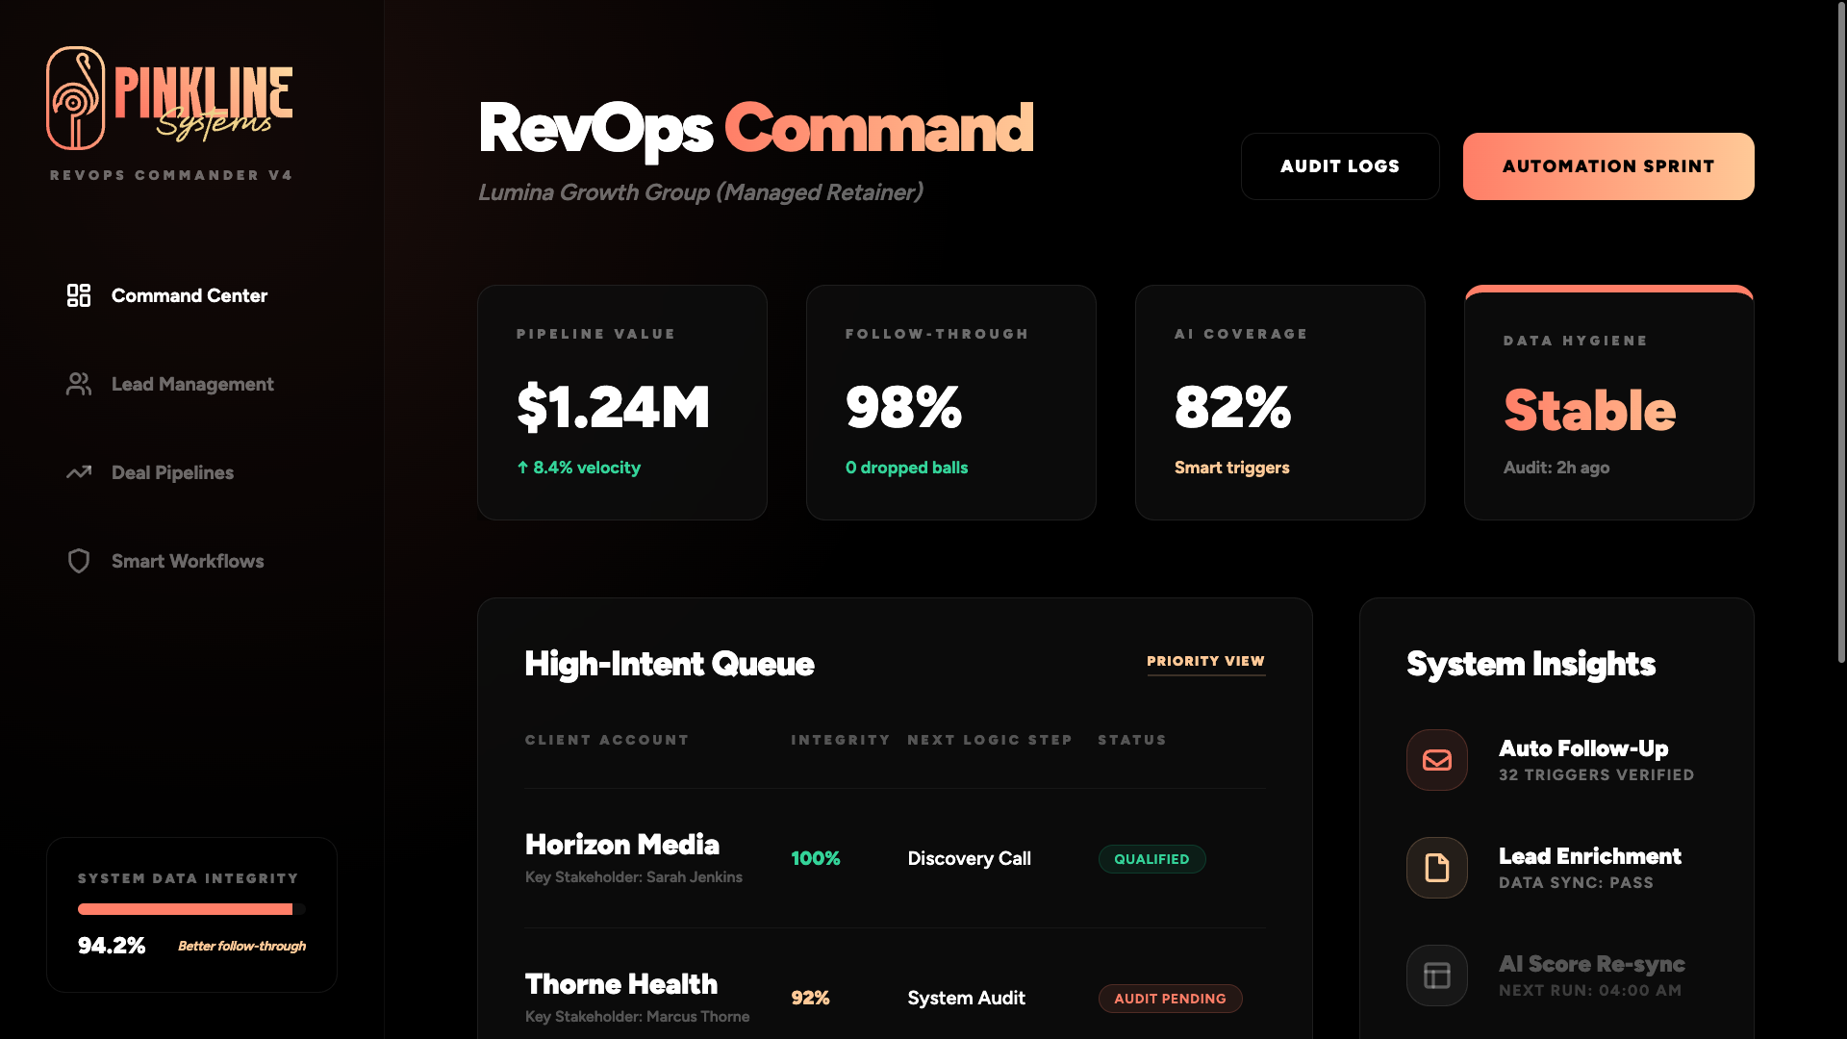Click the Lead Management people icon
Viewport: 1847px width, 1039px height.
click(x=78, y=384)
